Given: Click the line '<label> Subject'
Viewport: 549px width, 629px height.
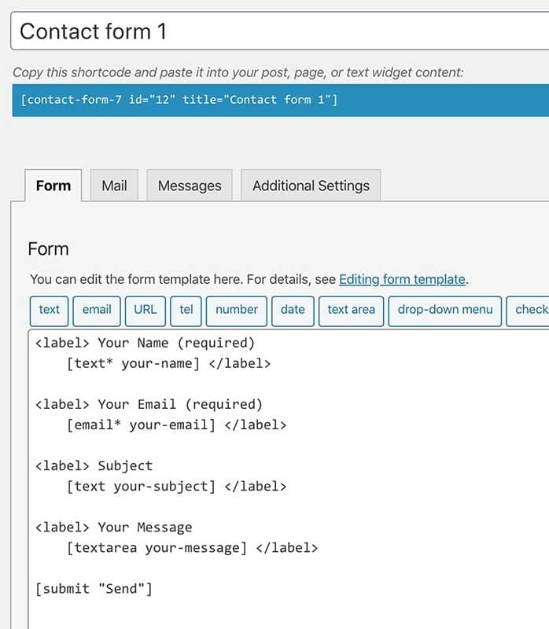Looking at the screenshot, I should coord(94,465).
